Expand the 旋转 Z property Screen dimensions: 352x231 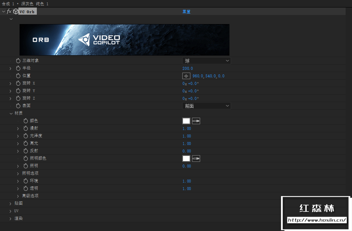pyautogui.click(x=10, y=98)
